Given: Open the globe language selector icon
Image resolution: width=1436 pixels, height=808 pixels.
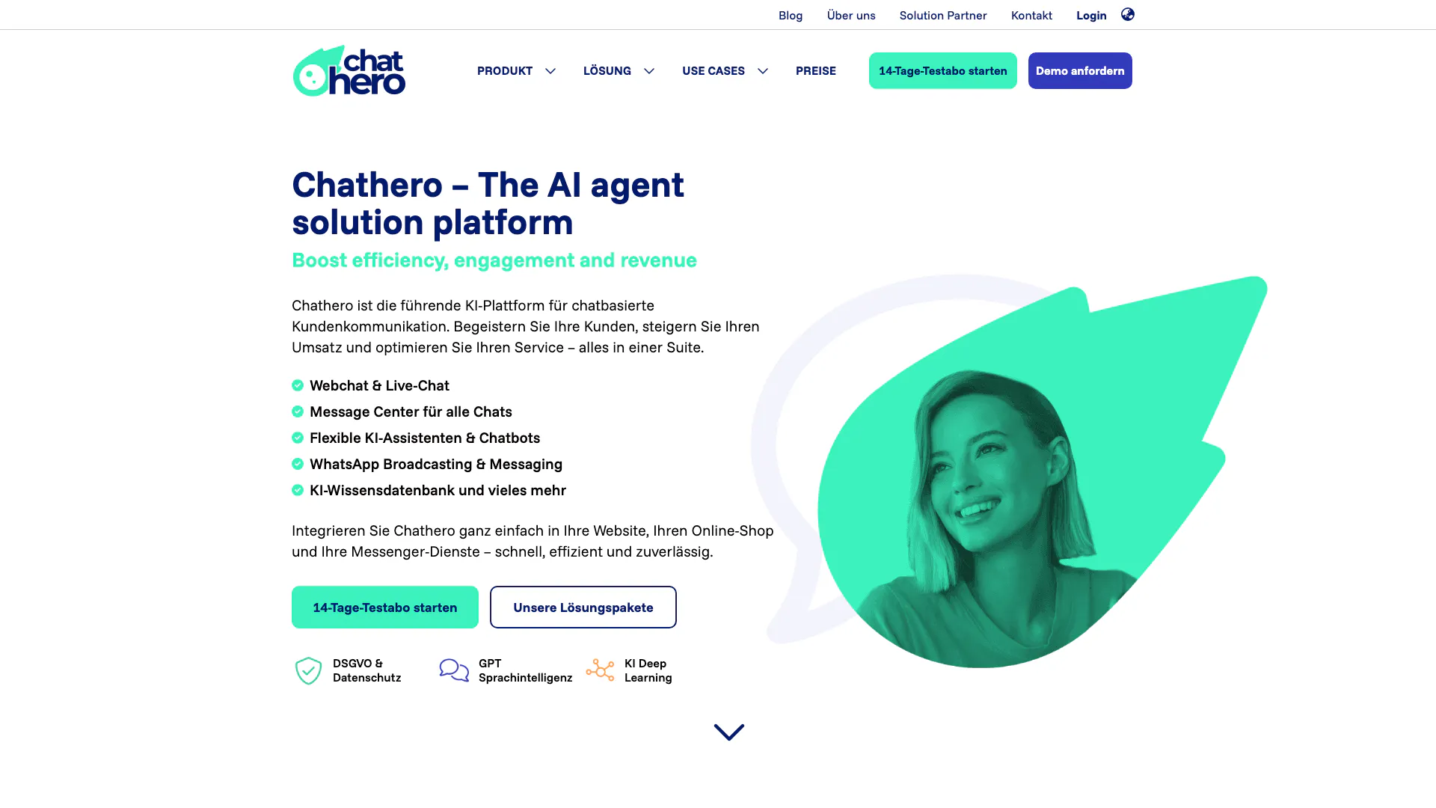Looking at the screenshot, I should coord(1128,14).
